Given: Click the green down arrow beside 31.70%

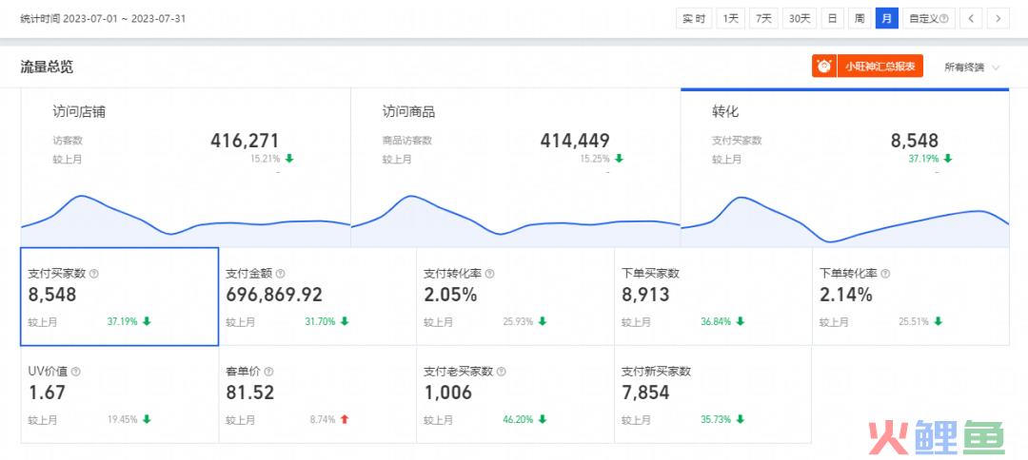Looking at the screenshot, I should [345, 321].
